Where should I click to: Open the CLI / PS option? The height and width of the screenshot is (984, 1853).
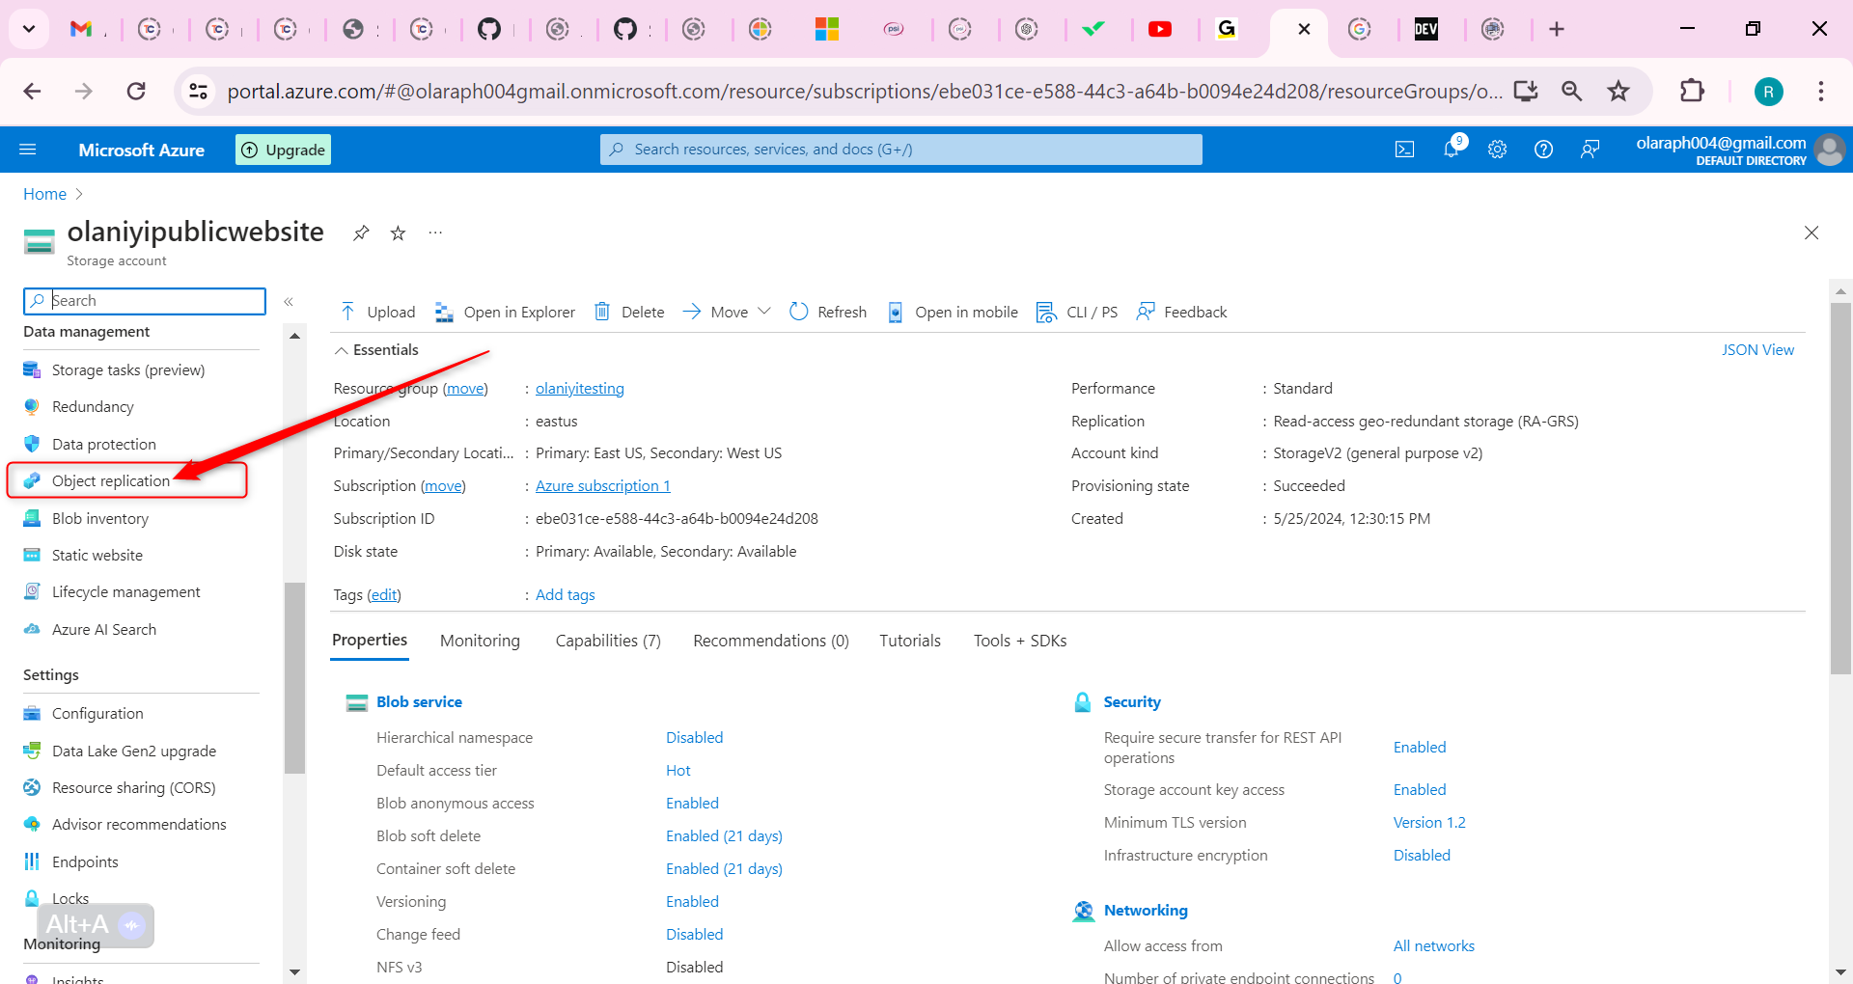point(1077,312)
